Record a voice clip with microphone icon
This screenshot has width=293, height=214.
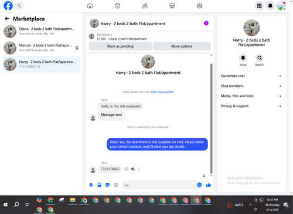tap(91, 185)
